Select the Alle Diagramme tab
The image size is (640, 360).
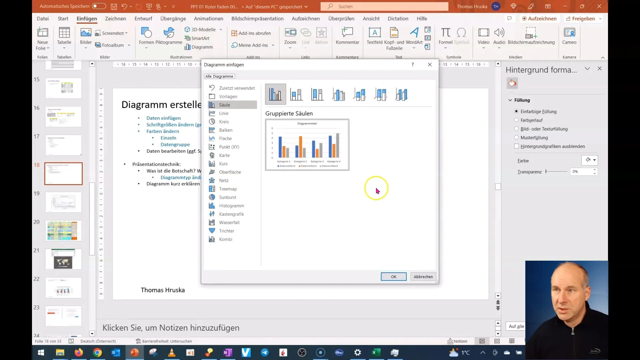[x=219, y=76]
